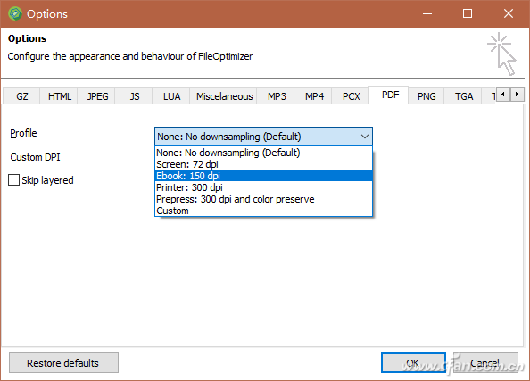The width and height of the screenshot is (530, 381).
Task: Click the FileOptimizer app icon in title bar
Action: pos(15,14)
